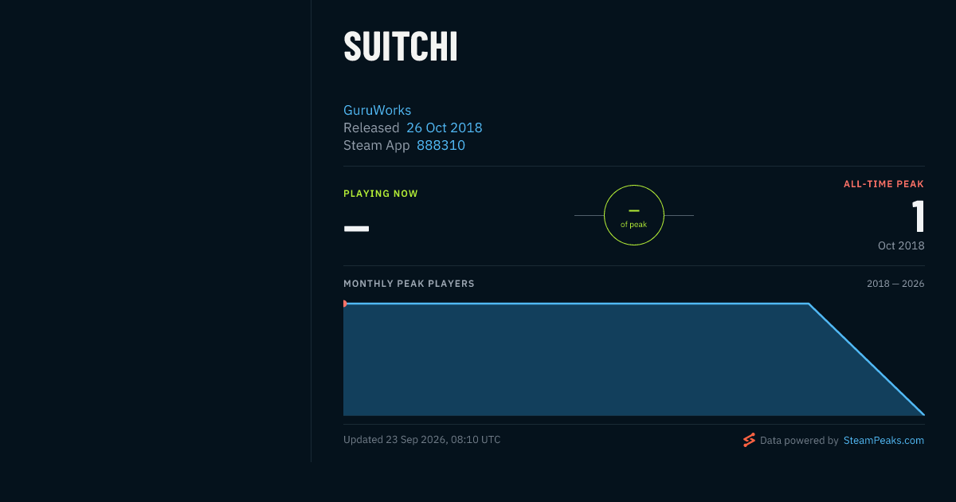Click the Updated 23 Sep 2026 timestamp
The height and width of the screenshot is (502, 956).
pos(422,439)
